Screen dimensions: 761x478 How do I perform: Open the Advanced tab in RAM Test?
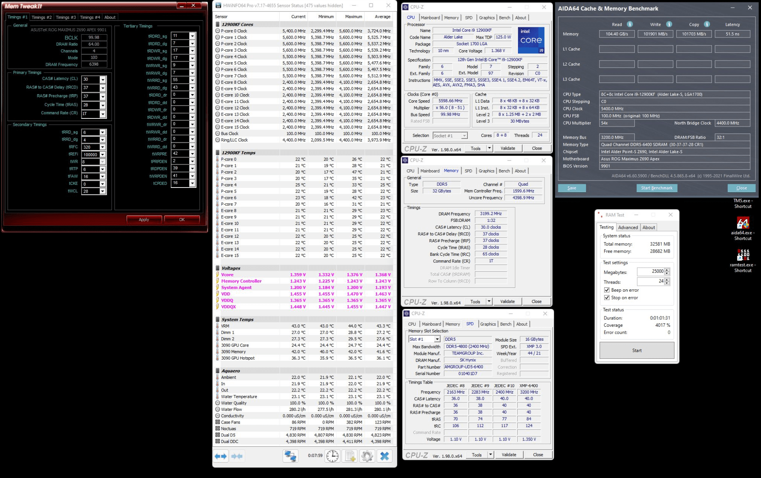pos(628,227)
